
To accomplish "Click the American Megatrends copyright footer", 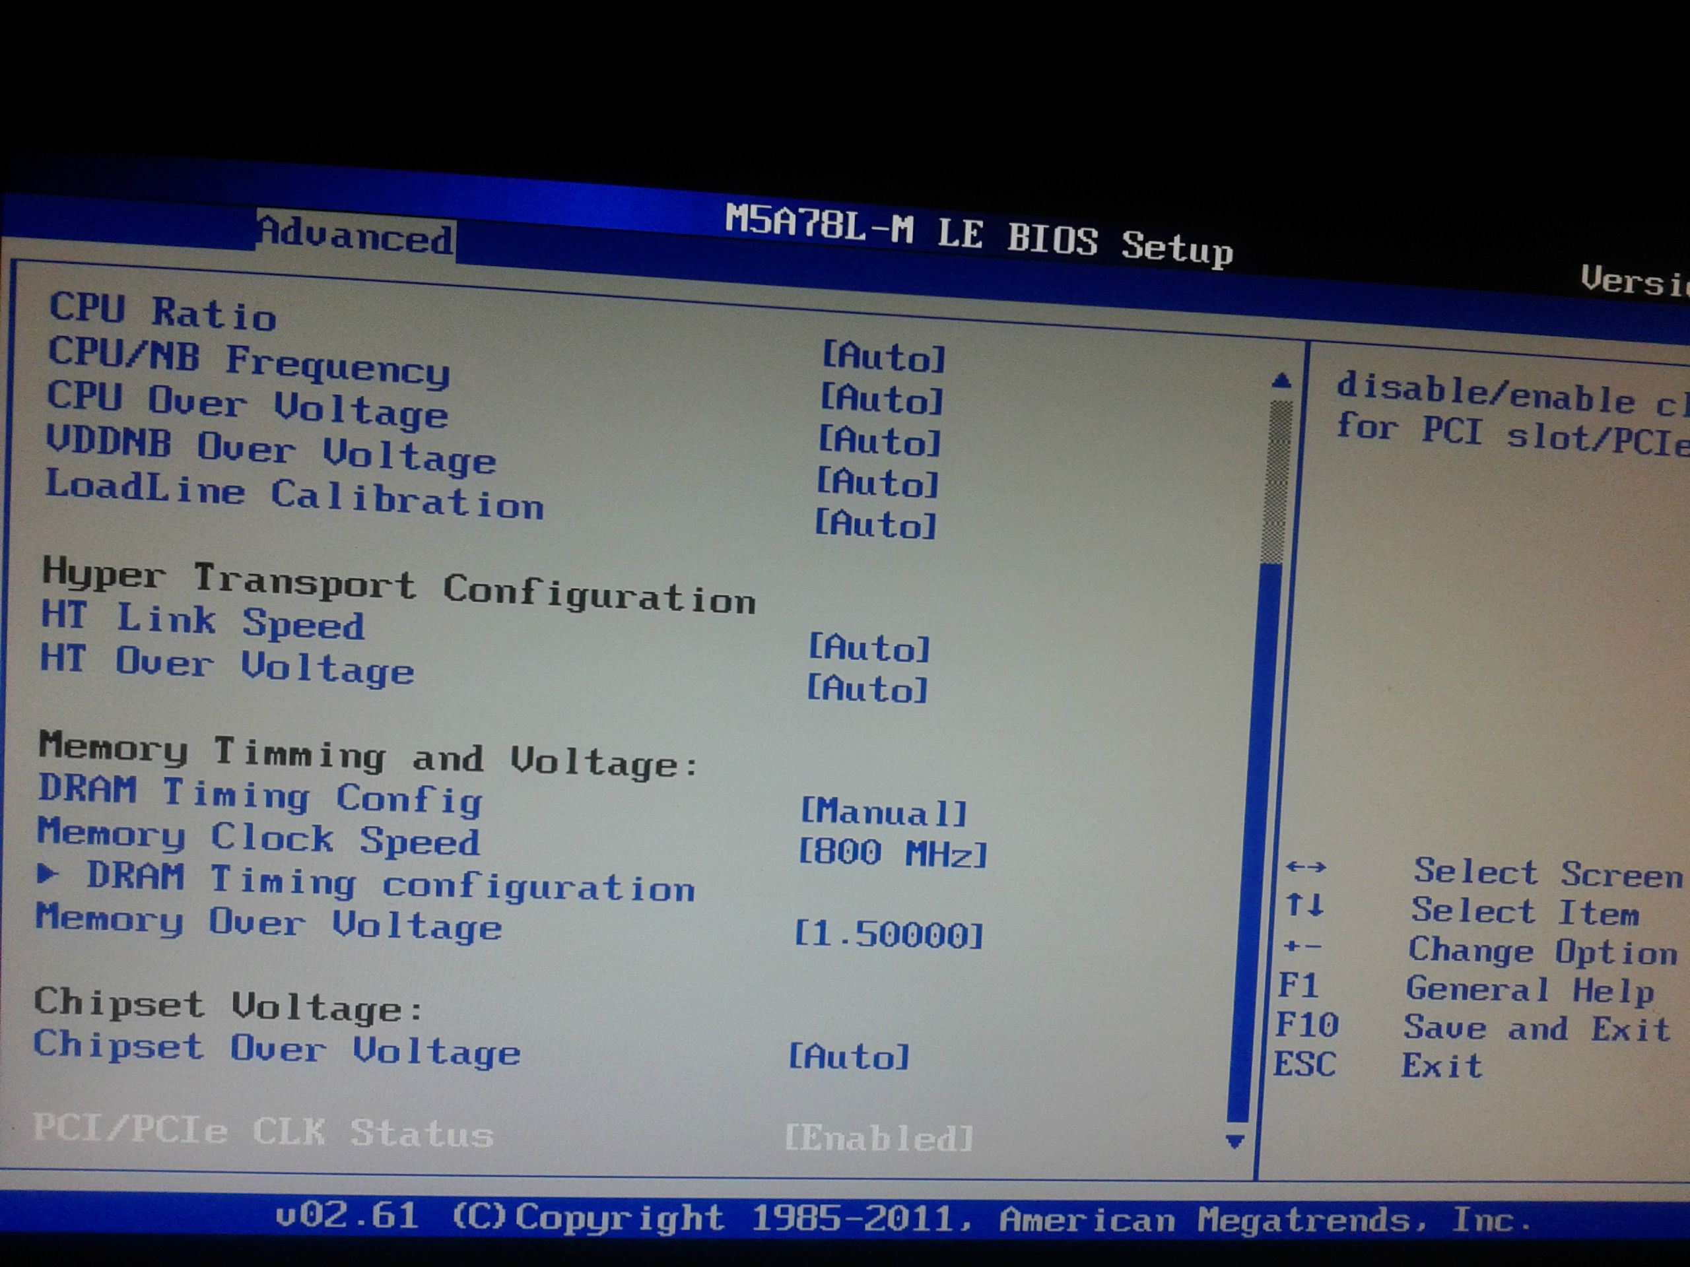I will click(904, 1219).
